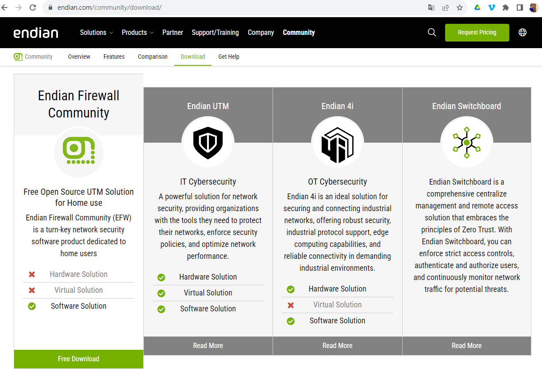Screen dimensions: 542x371
Task: Open the Partner menu item
Action: coord(173,32)
